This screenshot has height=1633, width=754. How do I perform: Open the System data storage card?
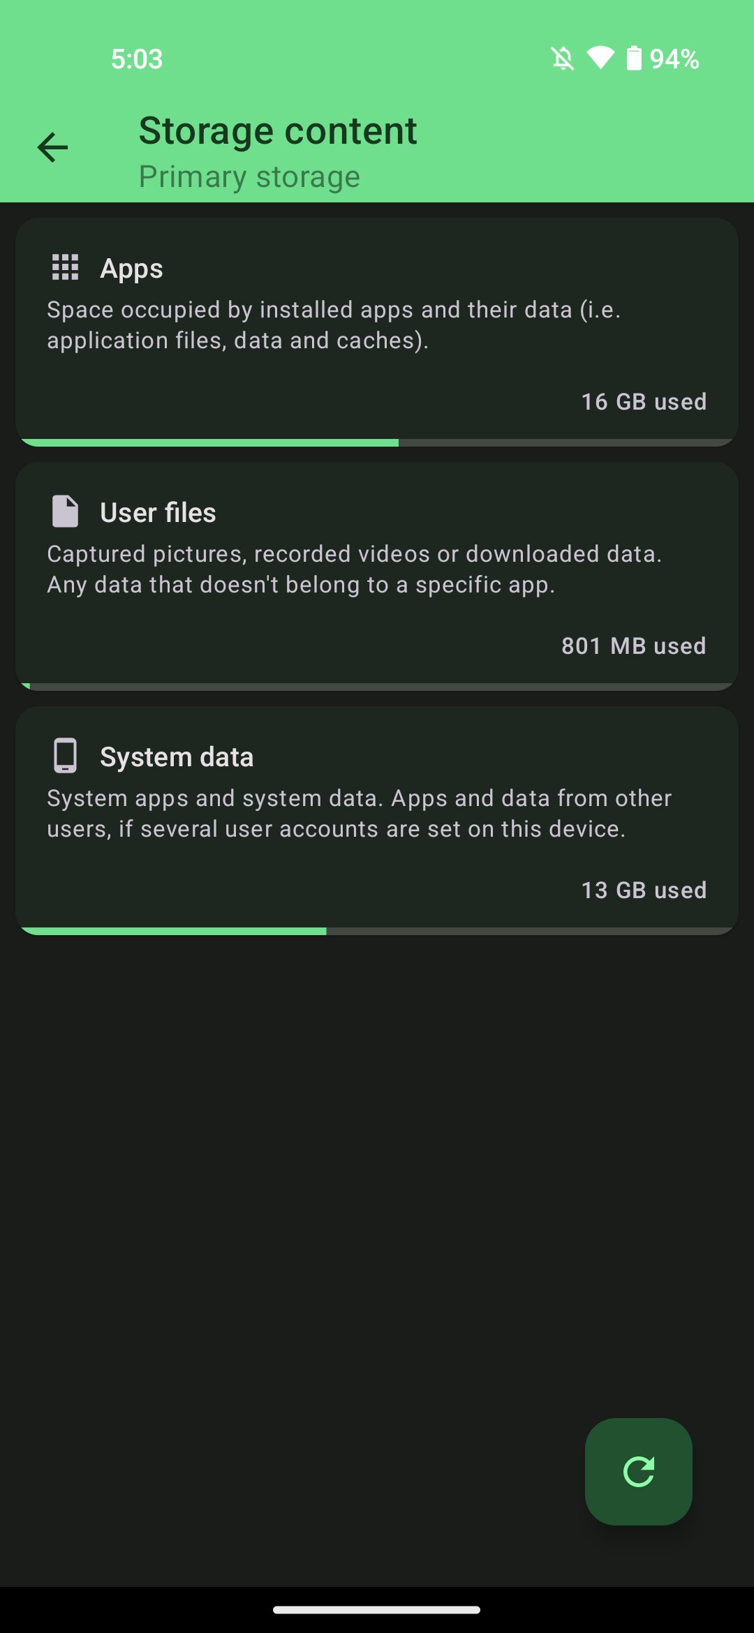point(377,821)
